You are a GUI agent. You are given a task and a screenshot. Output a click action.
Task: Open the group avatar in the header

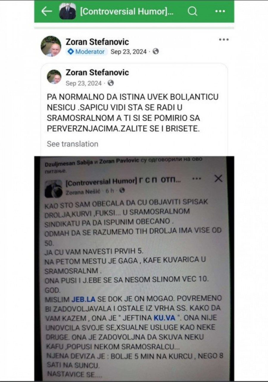(68, 11)
